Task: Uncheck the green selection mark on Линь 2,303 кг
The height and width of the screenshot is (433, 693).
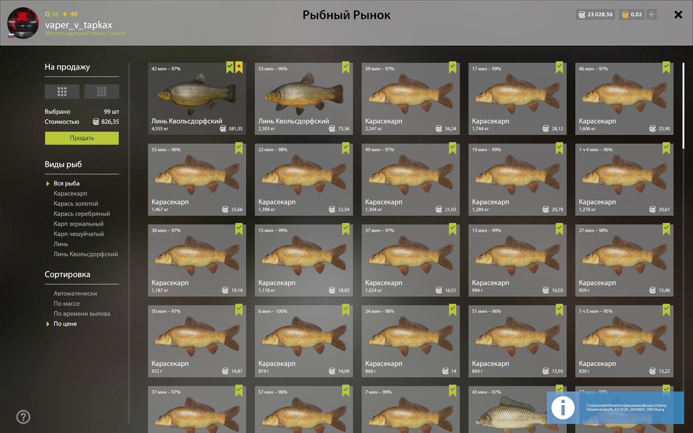Action: pyautogui.click(x=346, y=67)
